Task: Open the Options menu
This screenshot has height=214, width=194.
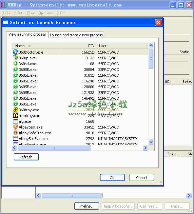Action: (46, 13)
